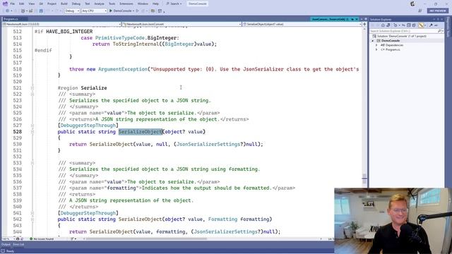The height and width of the screenshot is (254, 452).
Task: Open the Test menu
Action: coord(88,4)
